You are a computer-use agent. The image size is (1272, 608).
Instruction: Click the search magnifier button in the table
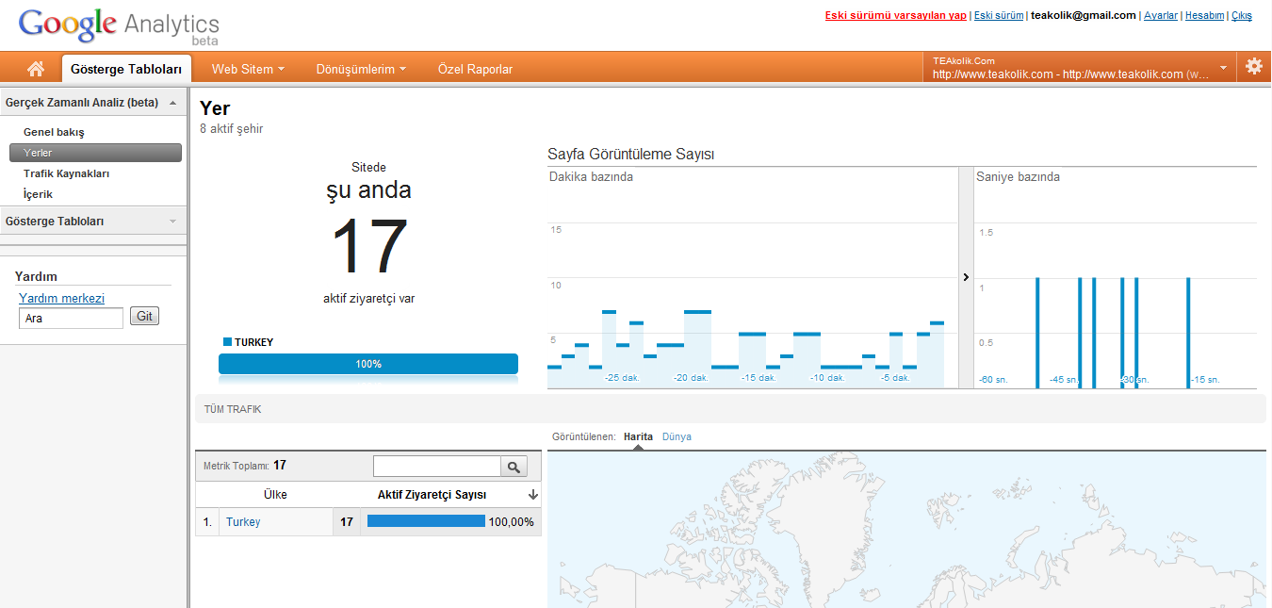point(514,467)
